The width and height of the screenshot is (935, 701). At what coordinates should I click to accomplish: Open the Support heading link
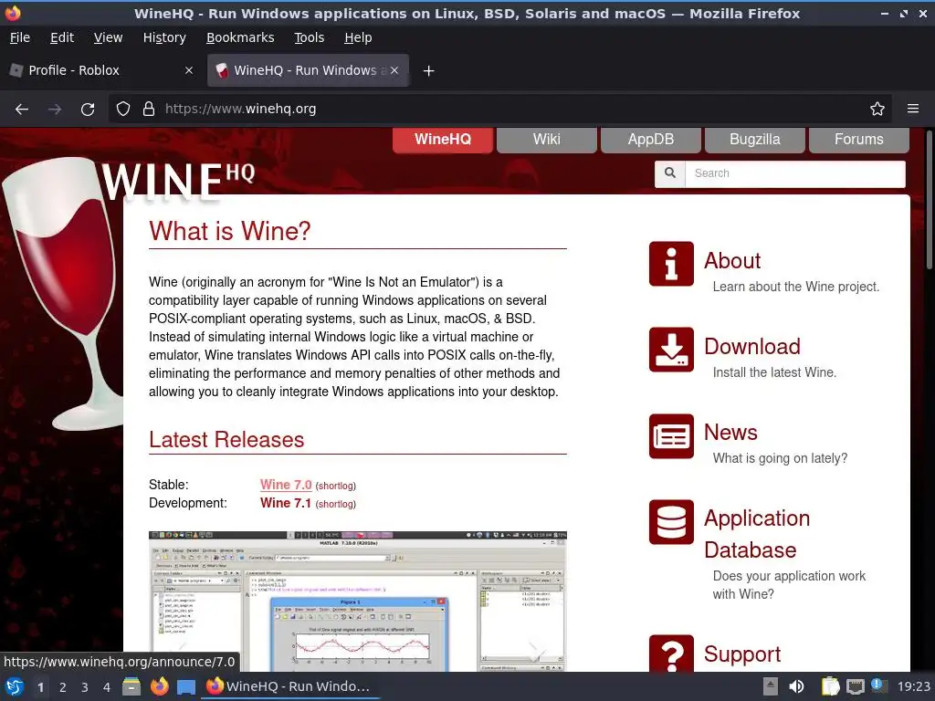tap(742, 654)
